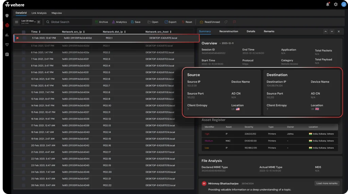This screenshot has width=348, height=194.
Task: Click the flag icon in the toolbar
Action: click(234, 22)
